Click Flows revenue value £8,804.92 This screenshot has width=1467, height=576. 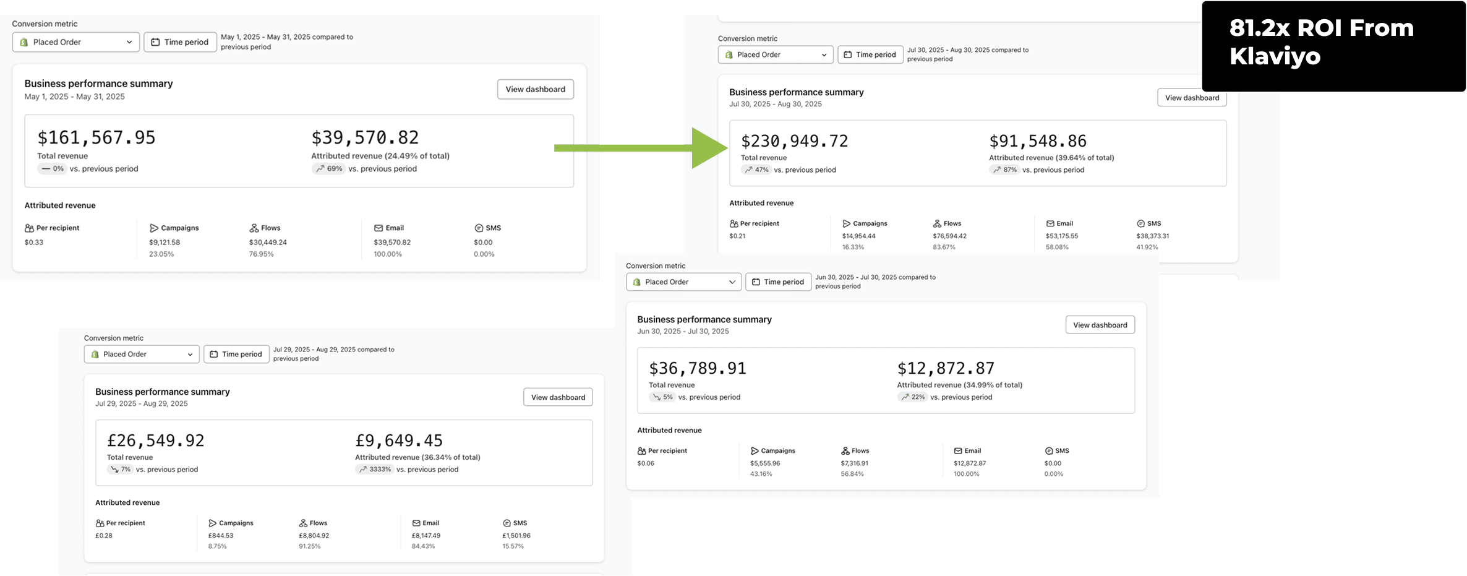tap(314, 536)
